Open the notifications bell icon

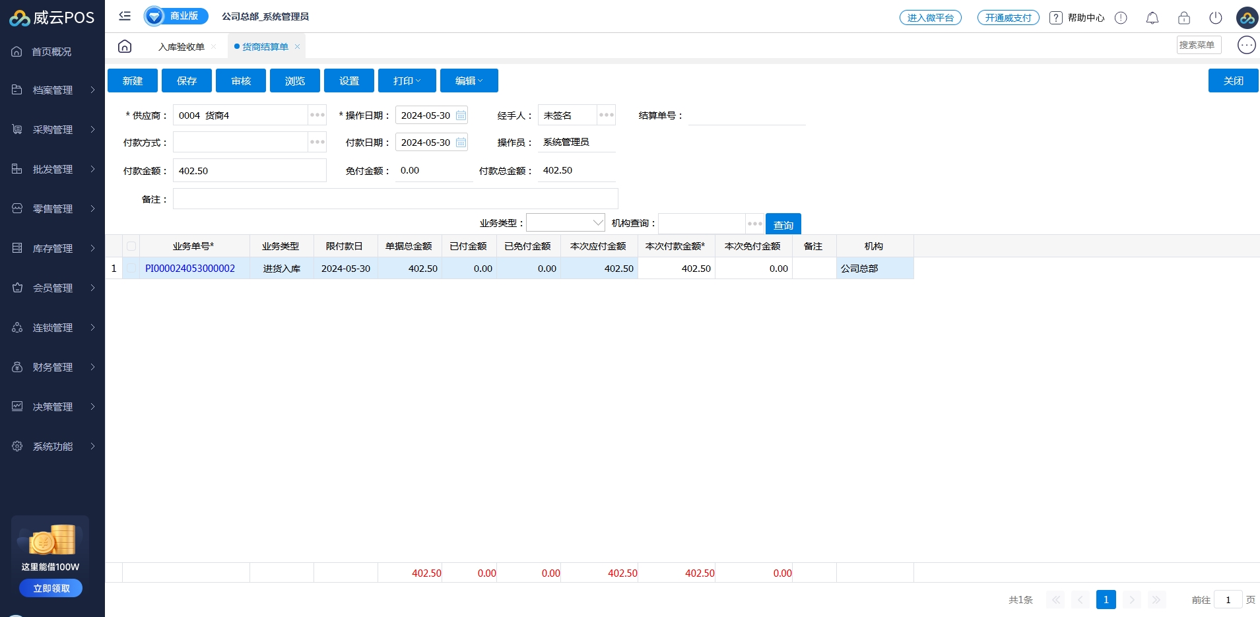pyautogui.click(x=1152, y=18)
